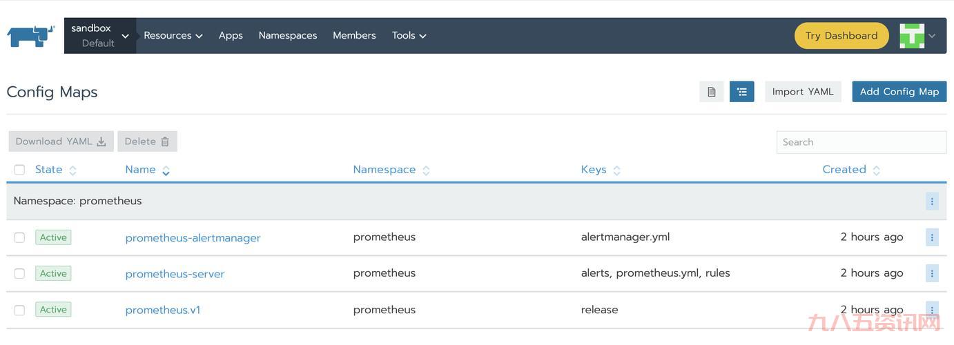This screenshot has width=954, height=345.
Task: Open actions menu for prometheus-alertmanager row
Action: click(932, 237)
